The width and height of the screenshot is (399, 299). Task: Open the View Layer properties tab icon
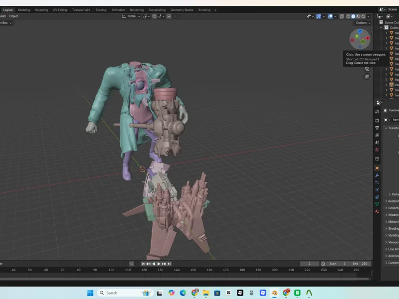tap(377, 135)
